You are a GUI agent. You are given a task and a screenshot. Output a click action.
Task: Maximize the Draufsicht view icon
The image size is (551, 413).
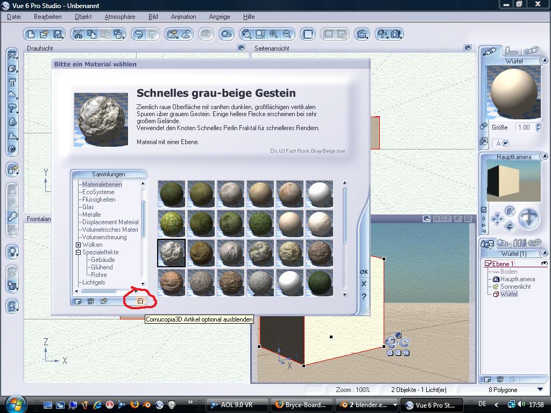point(242,48)
